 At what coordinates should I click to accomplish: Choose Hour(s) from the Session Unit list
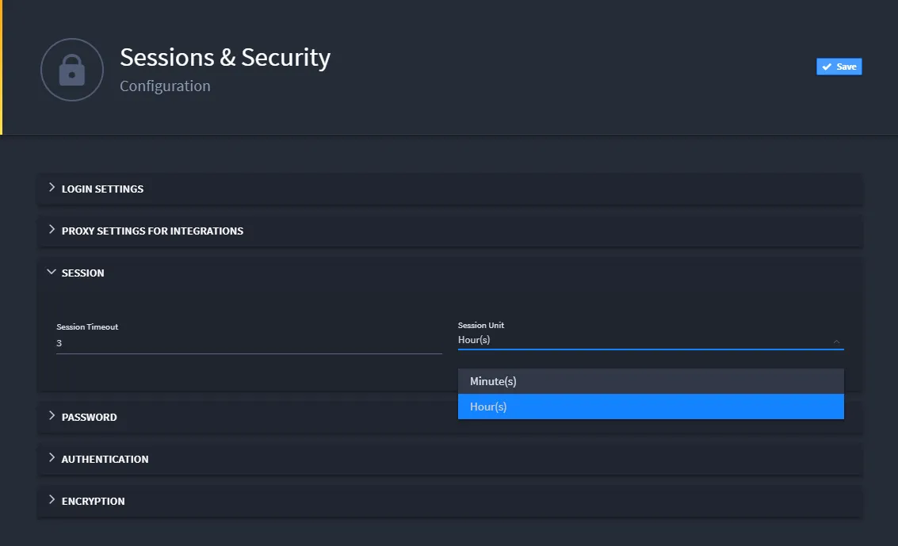(651, 407)
